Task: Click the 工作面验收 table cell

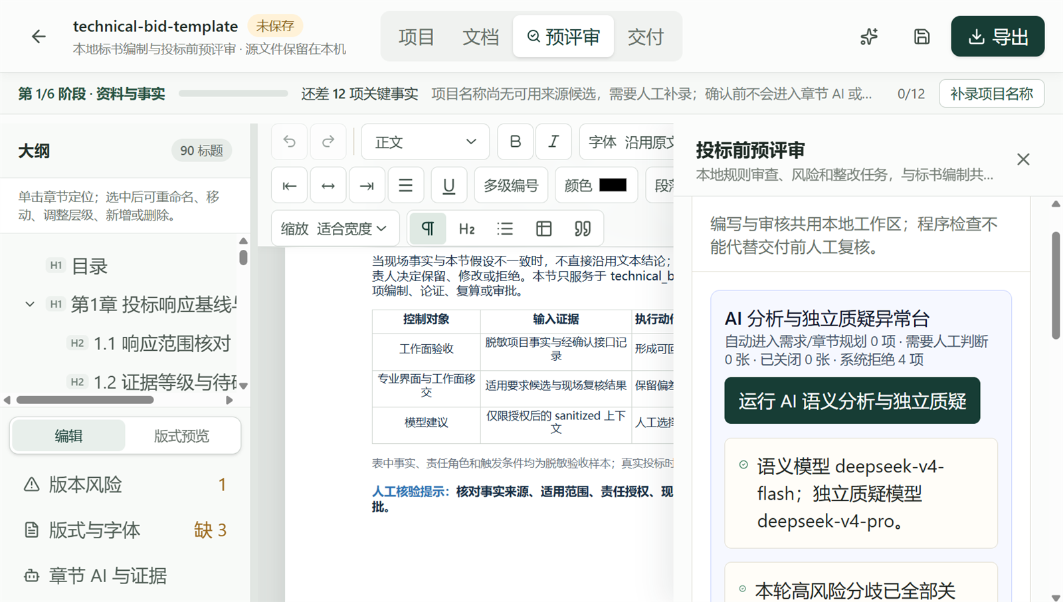Action: [426, 348]
